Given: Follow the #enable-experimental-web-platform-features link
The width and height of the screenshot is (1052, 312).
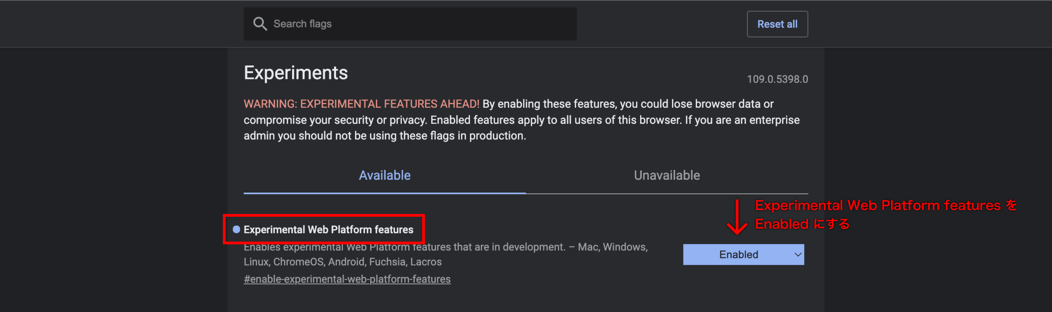Looking at the screenshot, I should coord(347,279).
